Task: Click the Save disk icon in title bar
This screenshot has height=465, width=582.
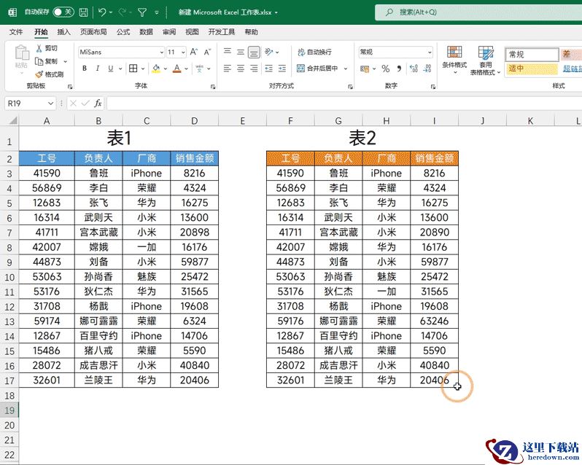Action: pyautogui.click(x=84, y=12)
